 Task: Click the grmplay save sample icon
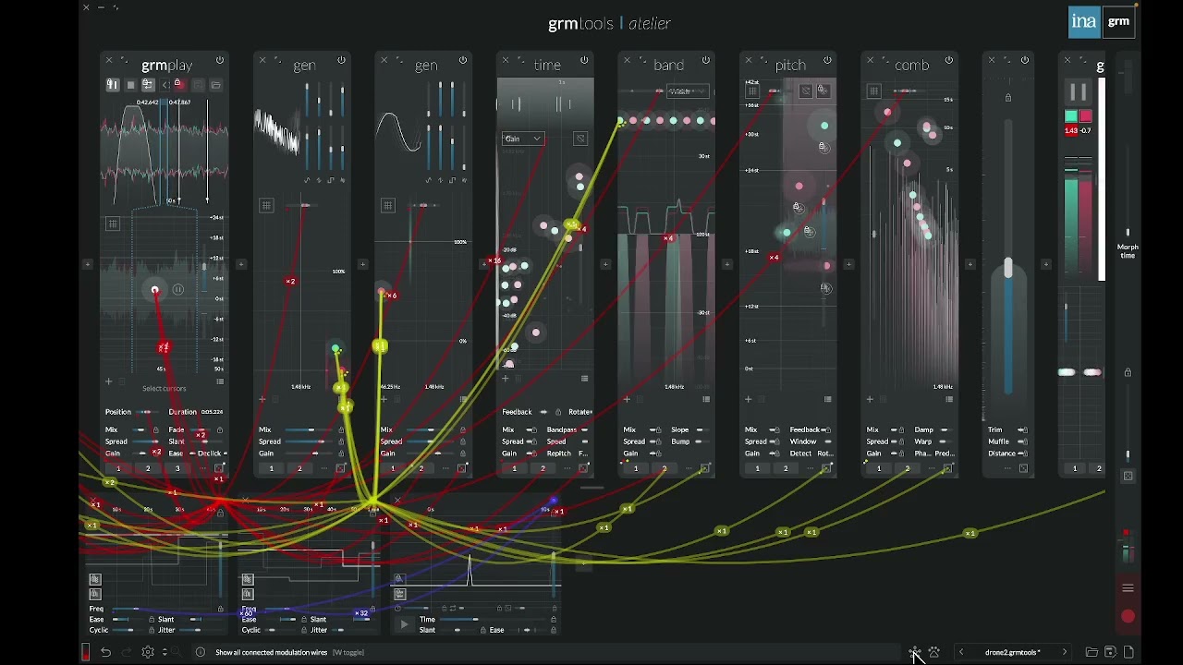[198, 85]
